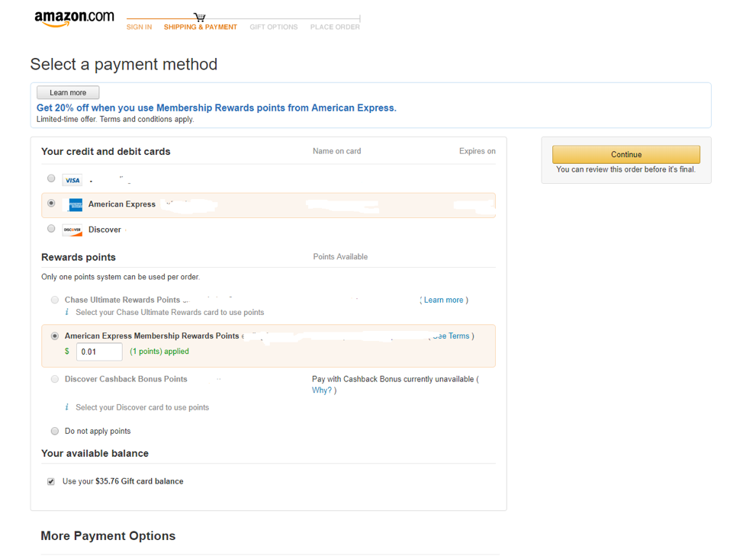This screenshot has height=559, width=743.
Task: Open the PLACE ORDER step
Action: [x=335, y=27]
